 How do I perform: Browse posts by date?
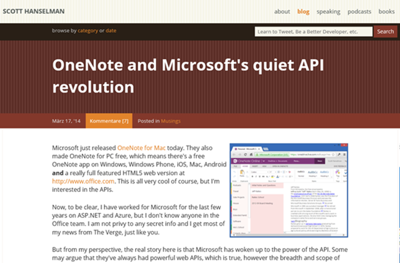[x=111, y=31]
